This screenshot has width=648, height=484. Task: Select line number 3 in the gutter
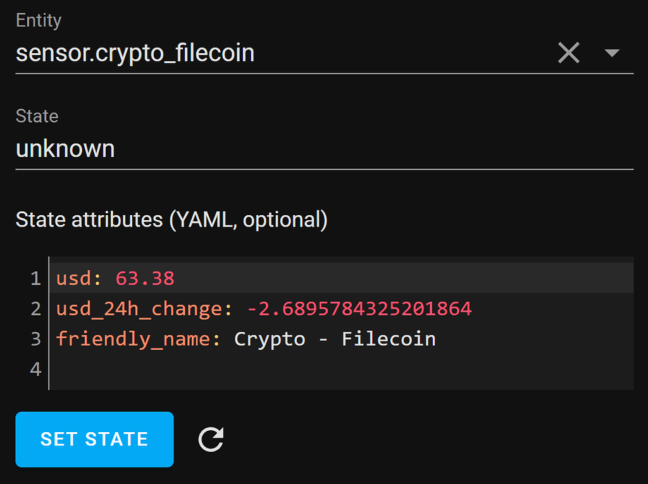(35, 339)
